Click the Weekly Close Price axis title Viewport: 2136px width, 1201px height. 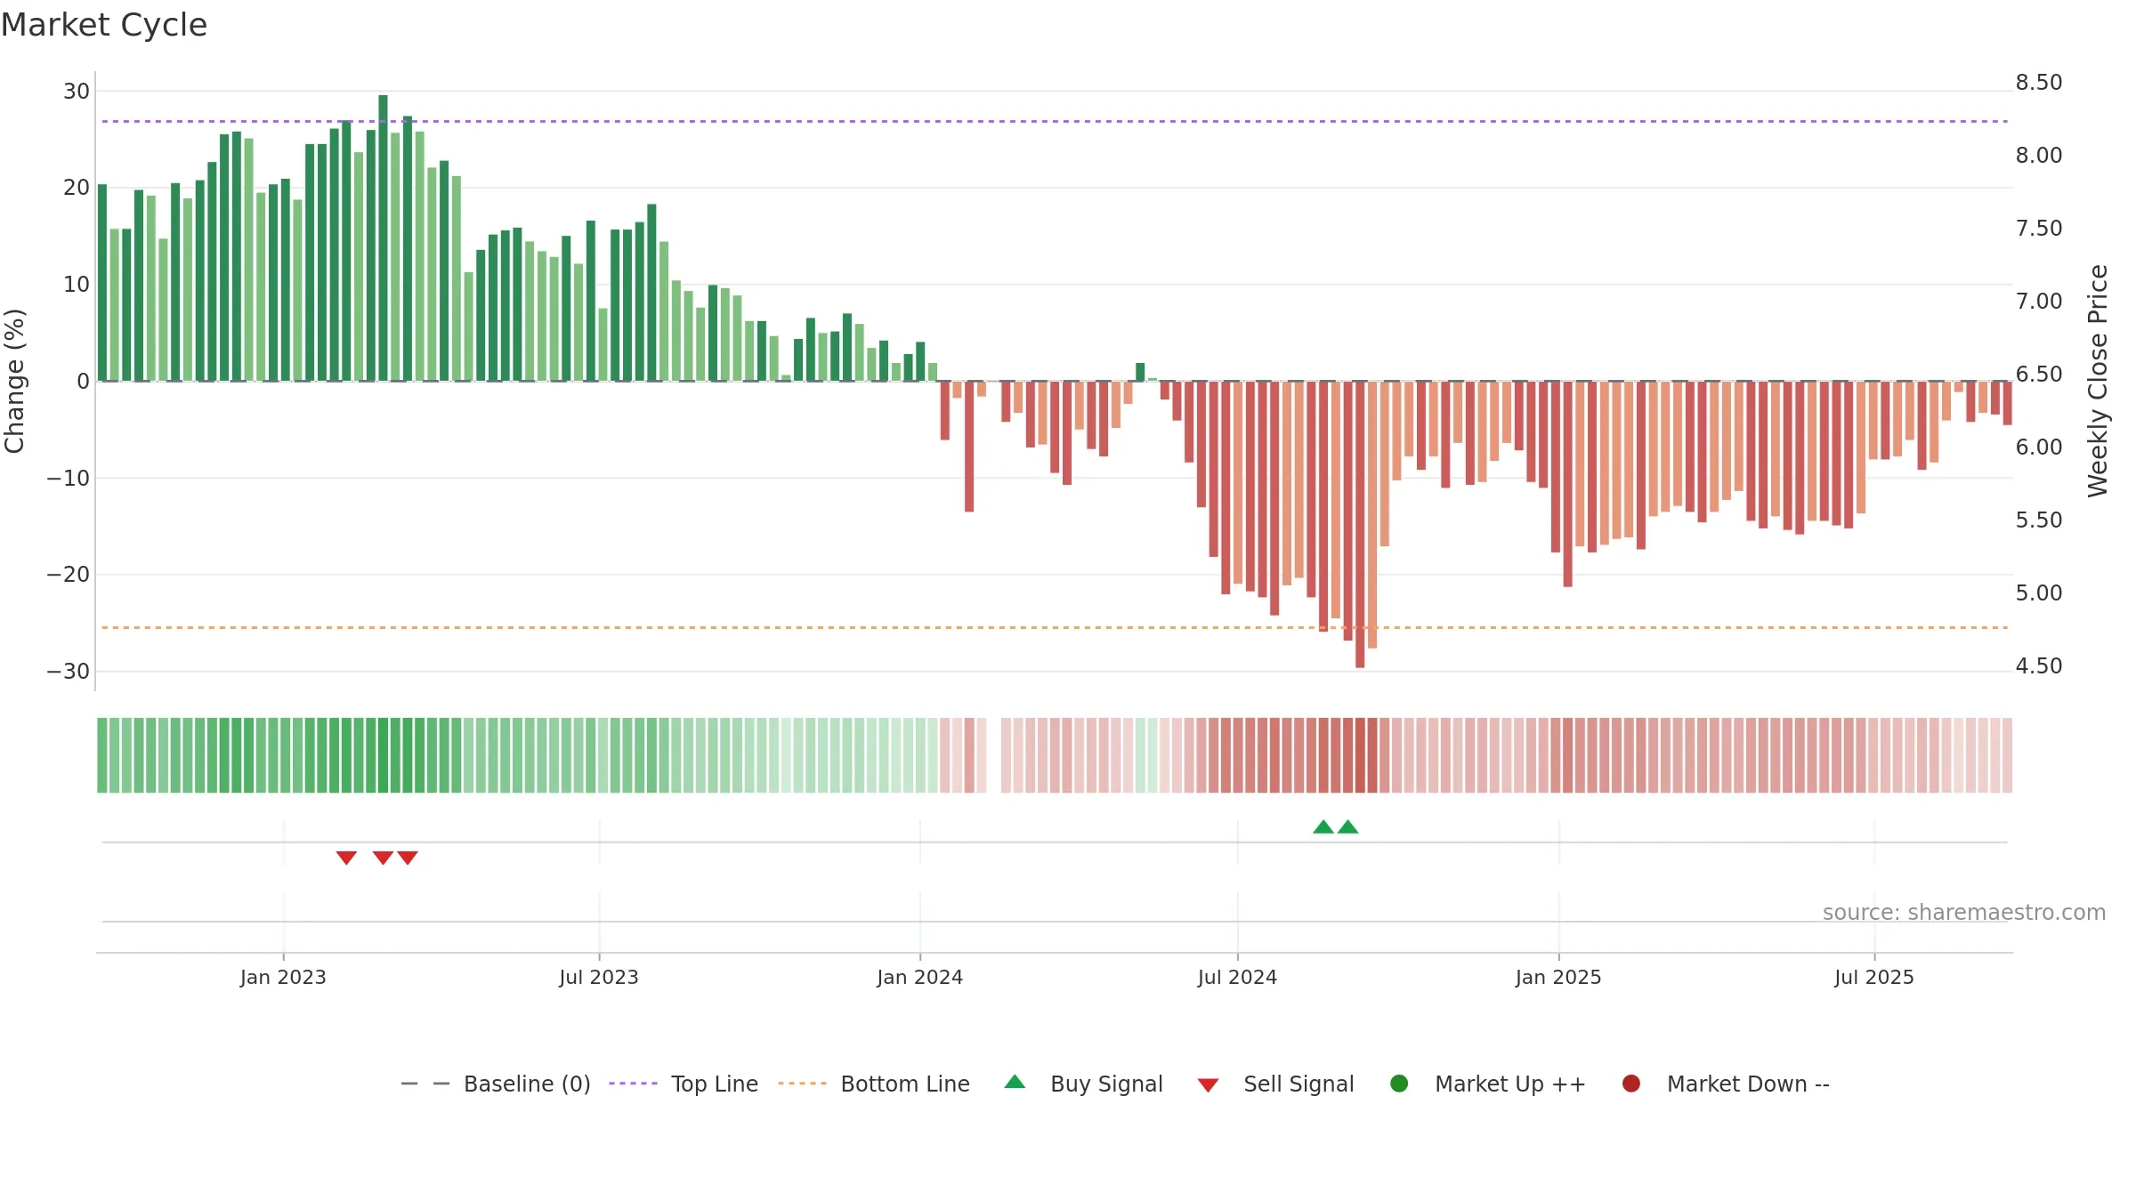[x=2098, y=381]
